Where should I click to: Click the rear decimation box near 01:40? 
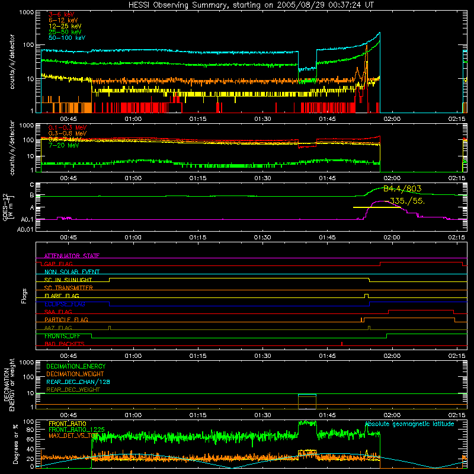click(307, 402)
